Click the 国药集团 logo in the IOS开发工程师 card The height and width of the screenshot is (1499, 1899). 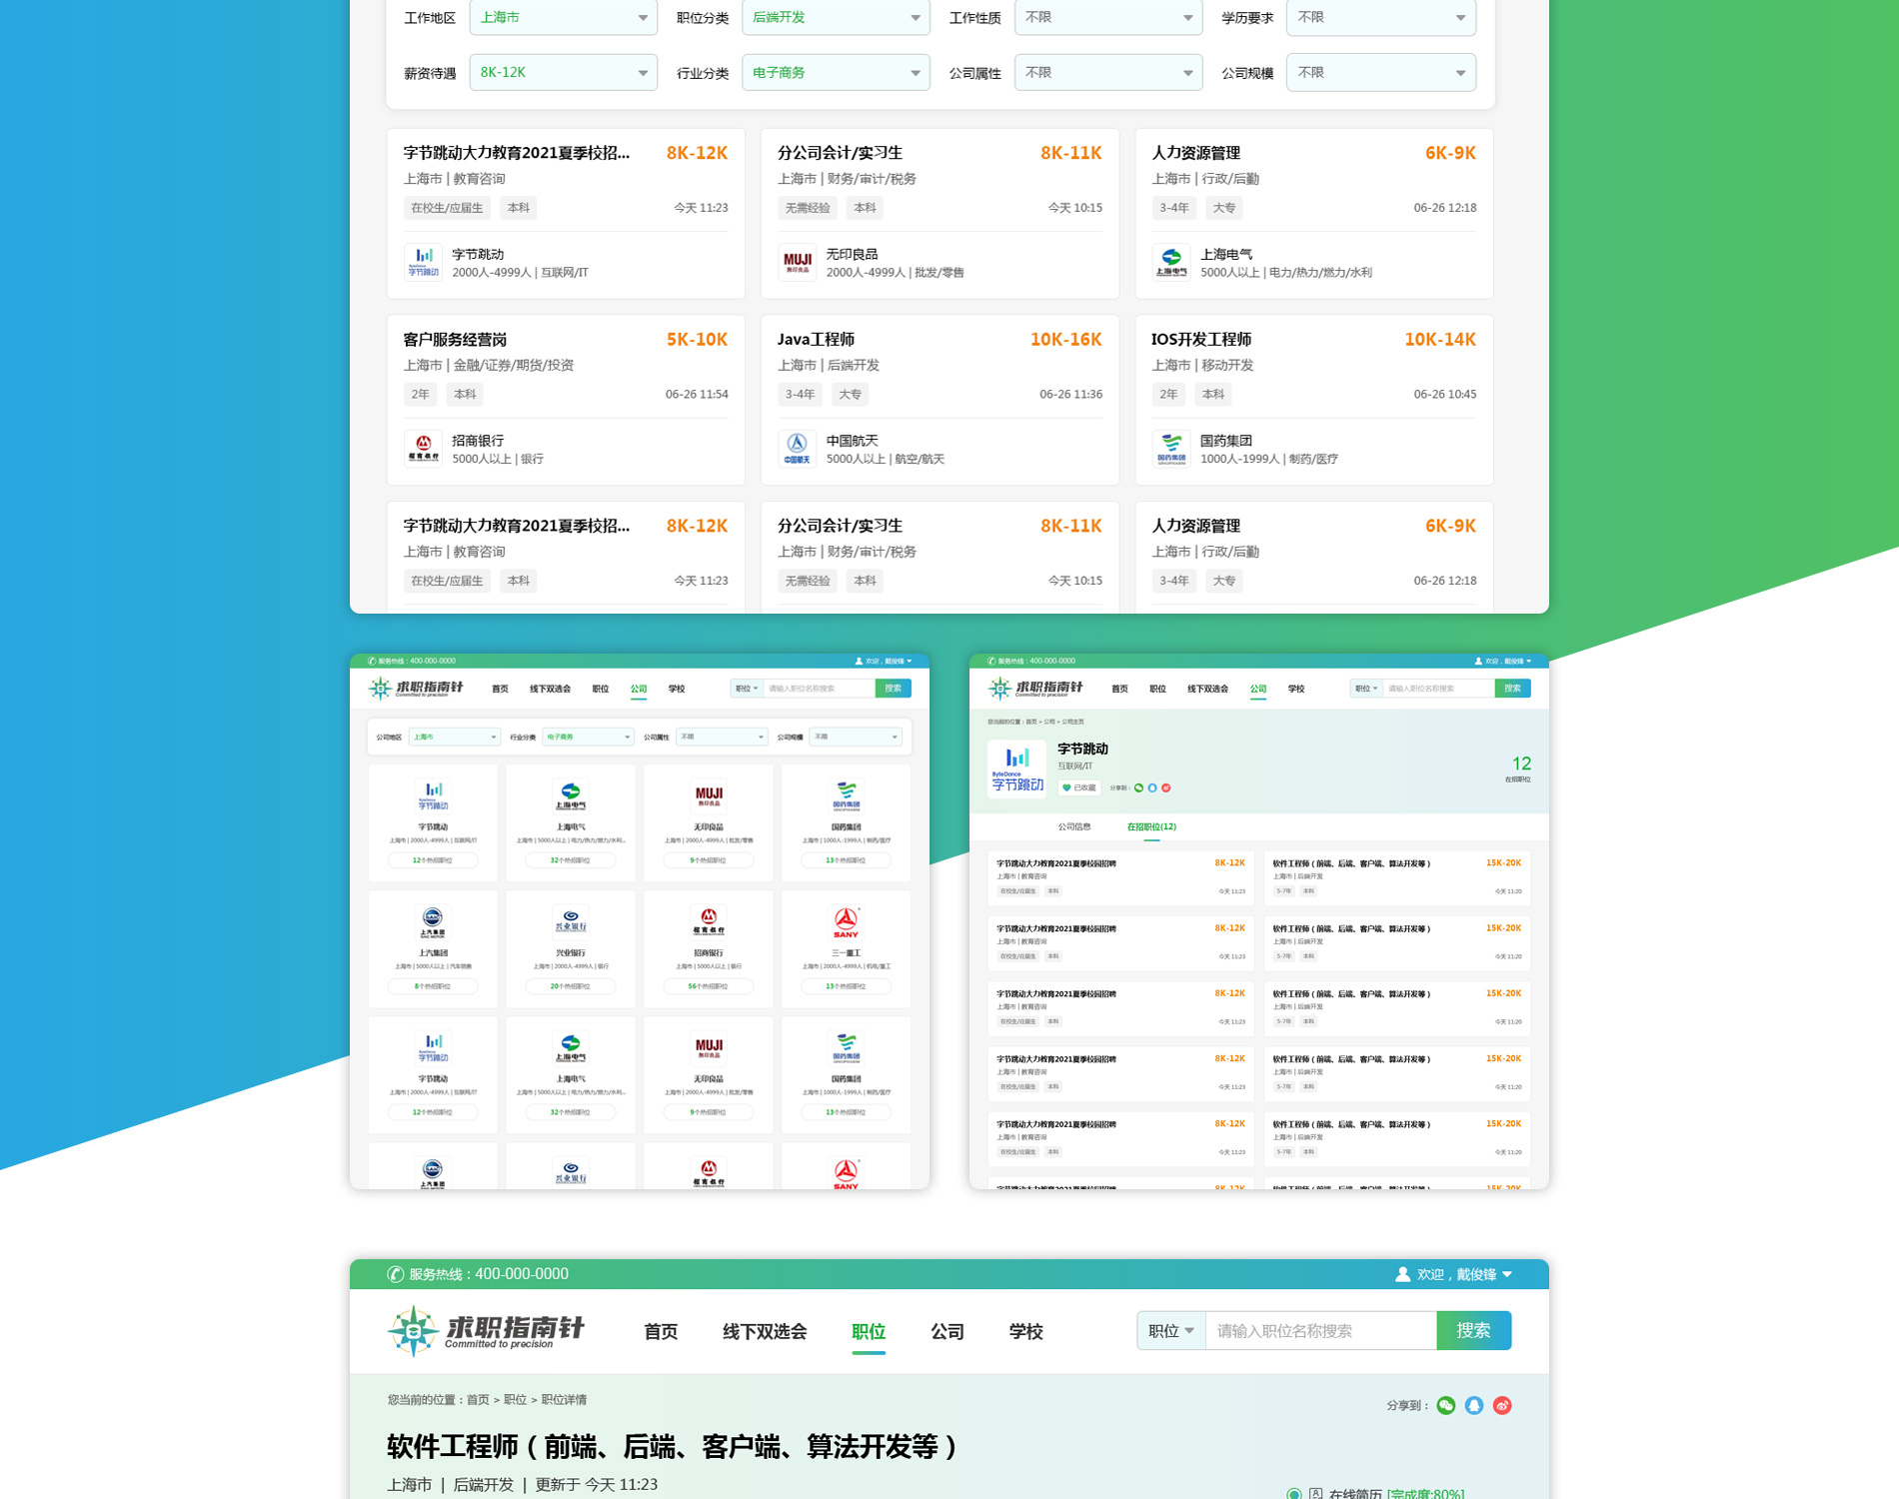(x=1170, y=449)
